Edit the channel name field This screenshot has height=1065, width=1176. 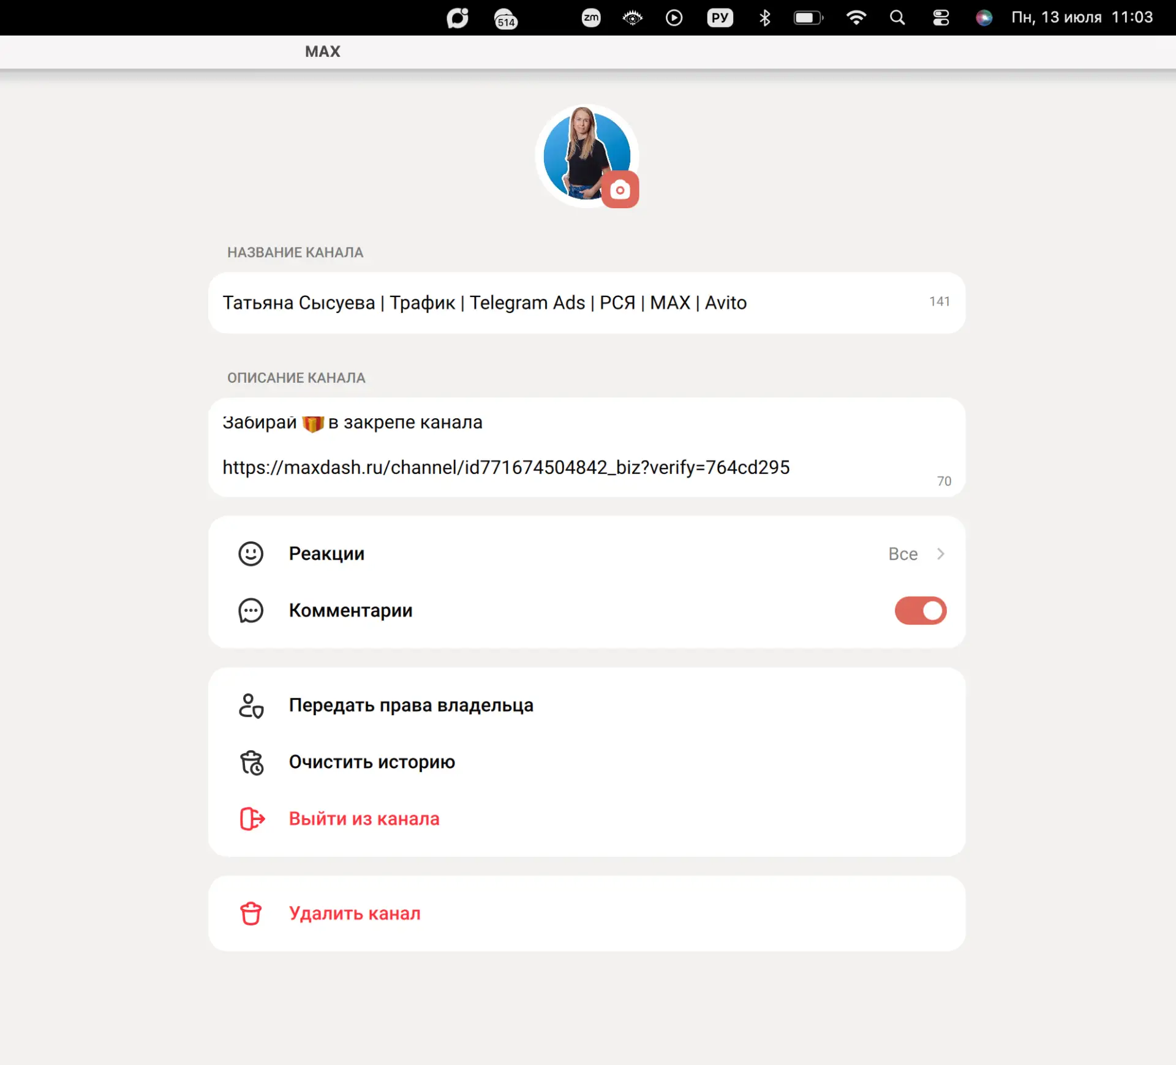[587, 303]
